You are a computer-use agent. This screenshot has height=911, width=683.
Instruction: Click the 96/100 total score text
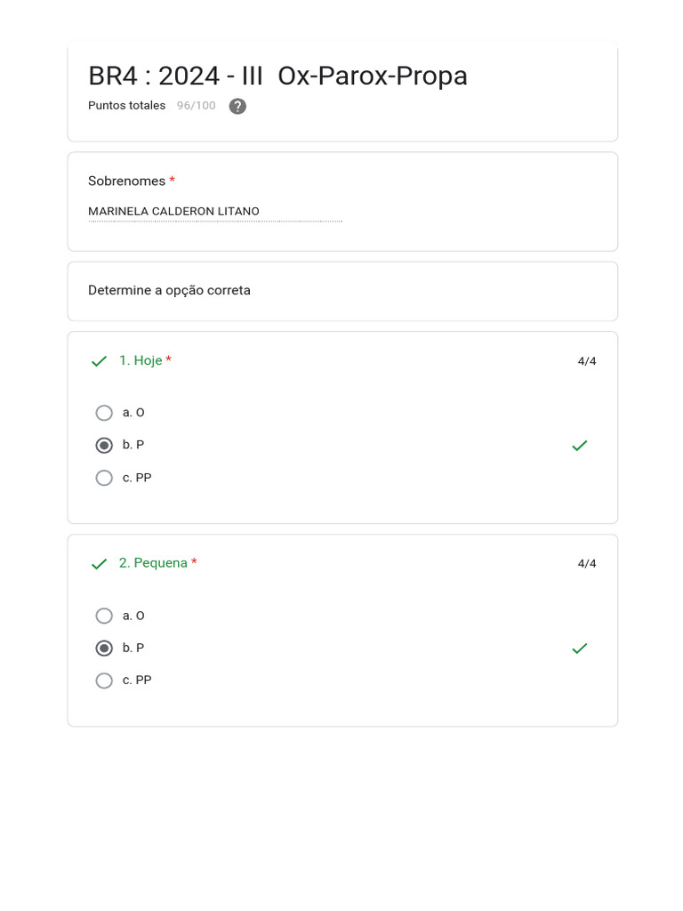(x=196, y=106)
